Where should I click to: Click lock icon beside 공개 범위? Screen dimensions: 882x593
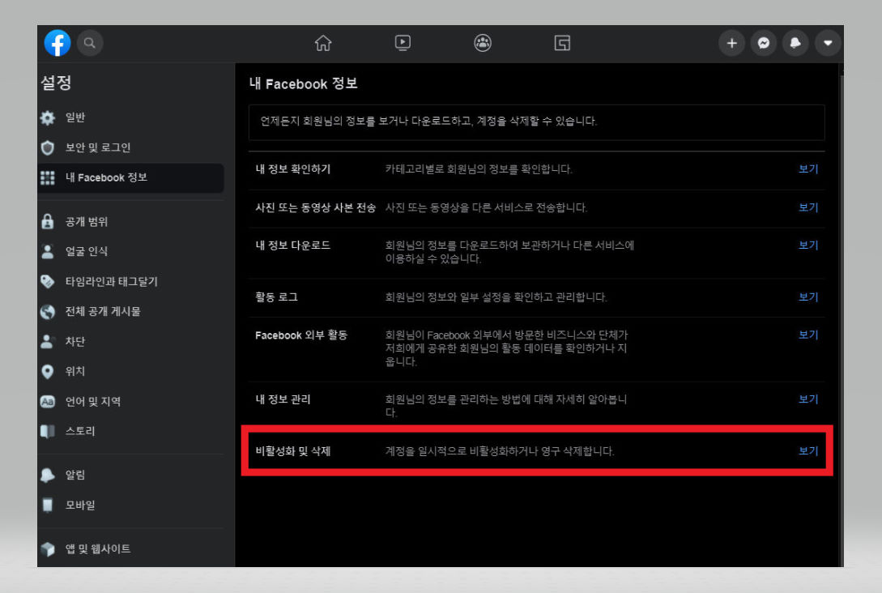point(48,221)
